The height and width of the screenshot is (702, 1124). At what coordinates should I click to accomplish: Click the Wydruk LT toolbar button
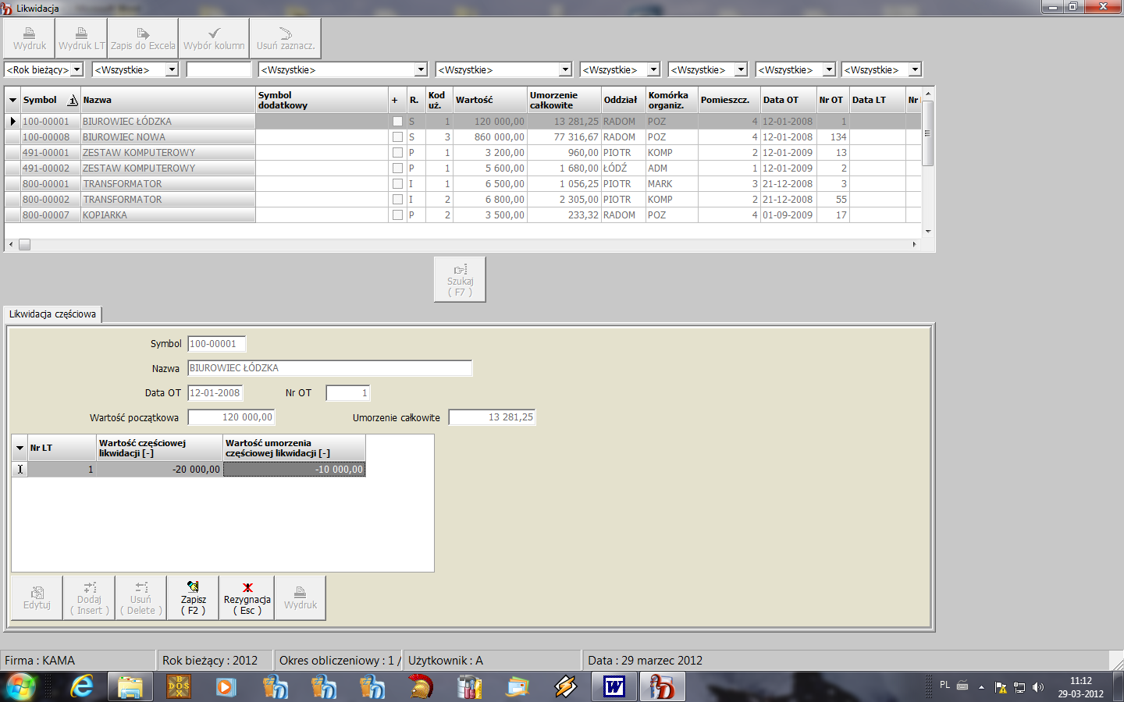click(81, 38)
